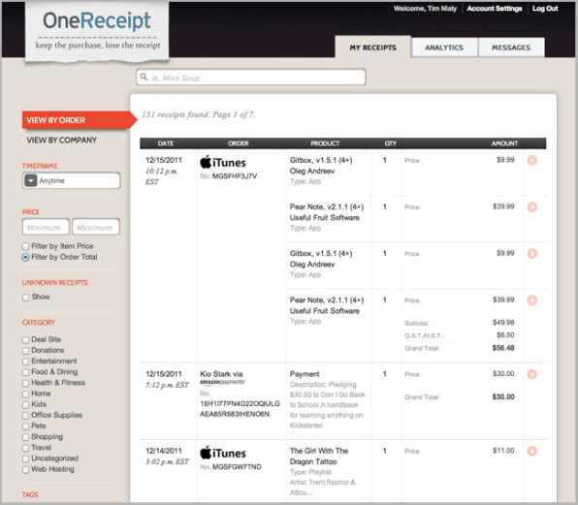Image resolution: width=578 pixels, height=505 pixels.
Task: Click the Minimum price input field
Action: coord(47,227)
